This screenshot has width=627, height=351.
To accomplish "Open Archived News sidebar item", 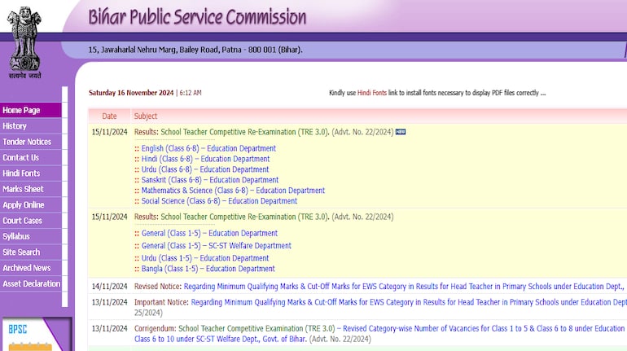I will (31, 268).
